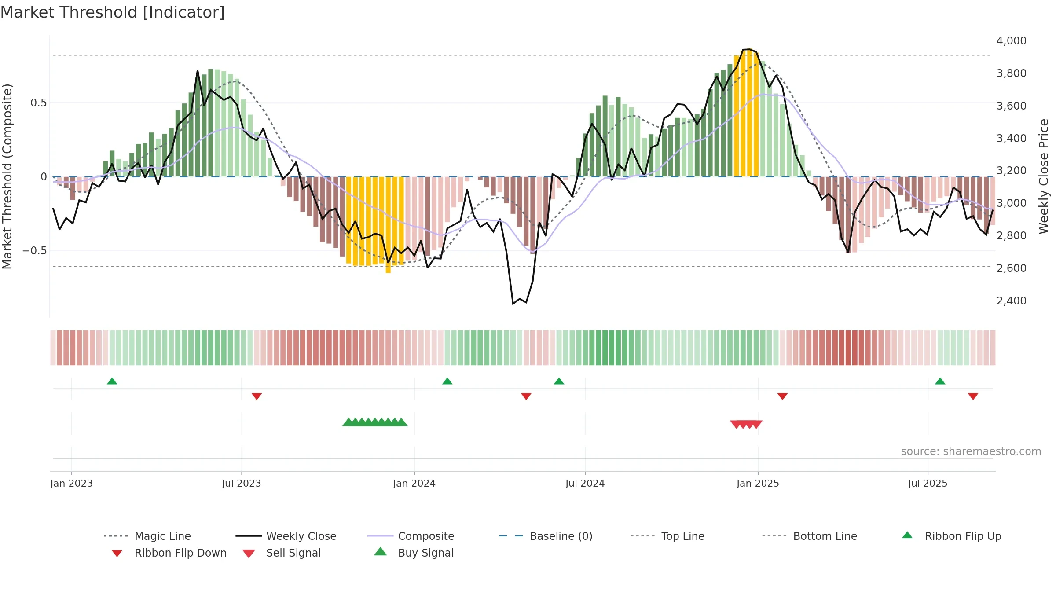Toggle Sell Signal legend entry
The height and width of the screenshot is (594, 1056).
click(282, 553)
